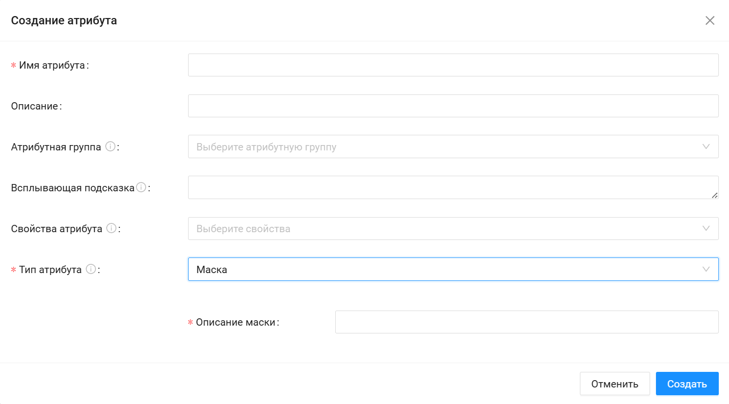Click info icon beside Тип атрибута
The image size is (729, 404).
pos(91,269)
